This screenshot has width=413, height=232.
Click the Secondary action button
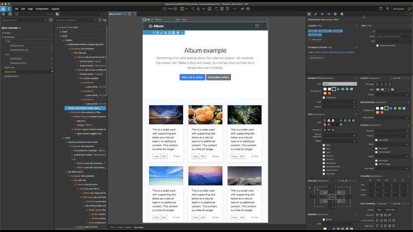(218, 77)
